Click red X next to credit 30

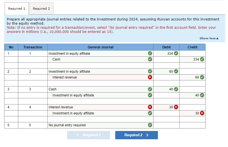tap(202, 113)
